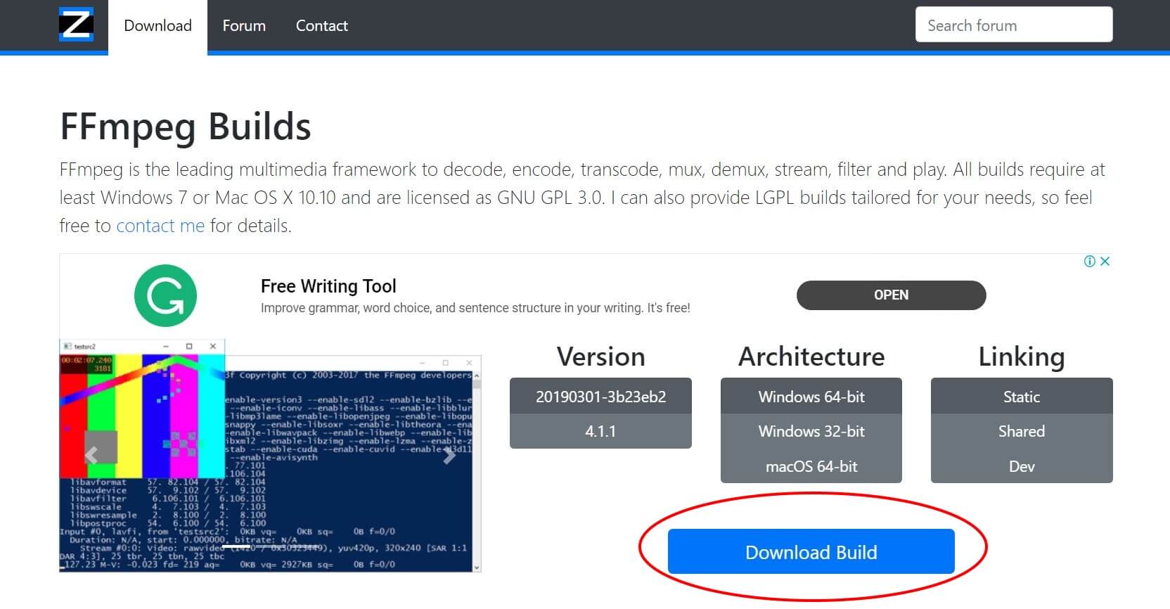Choose macOS 64-bit architecture
The height and width of the screenshot is (609, 1170).
coord(811,466)
